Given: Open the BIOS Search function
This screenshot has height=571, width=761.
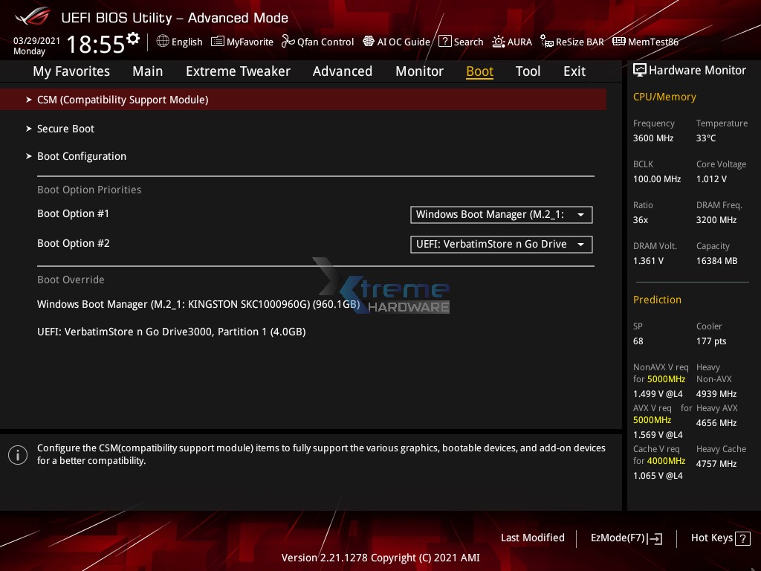Looking at the screenshot, I should click(x=461, y=42).
